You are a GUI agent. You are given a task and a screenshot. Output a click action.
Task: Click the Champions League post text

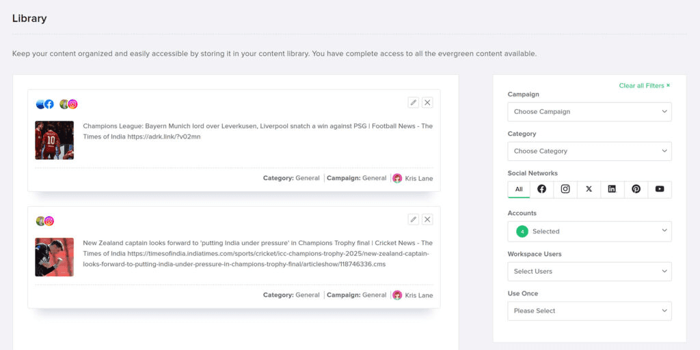(x=258, y=132)
